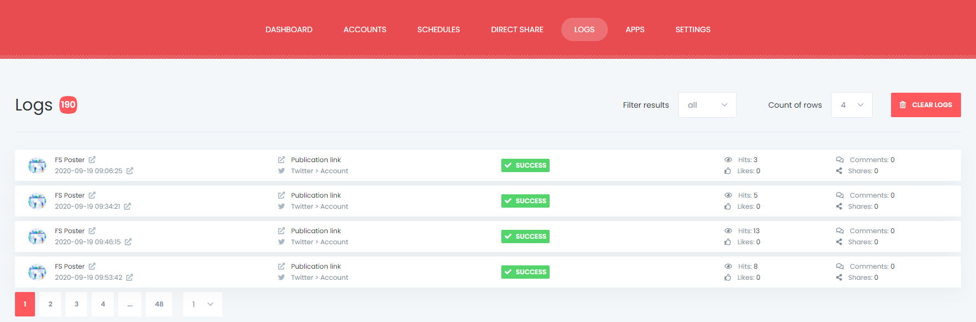Image resolution: width=976 pixels, height=322 pixels.
Task: Open the Apps tab
Action: coord(635,29)
